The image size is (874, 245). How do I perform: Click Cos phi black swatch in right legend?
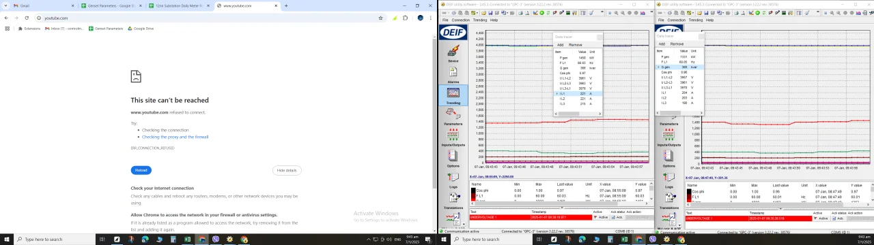[x=689, y=192]
